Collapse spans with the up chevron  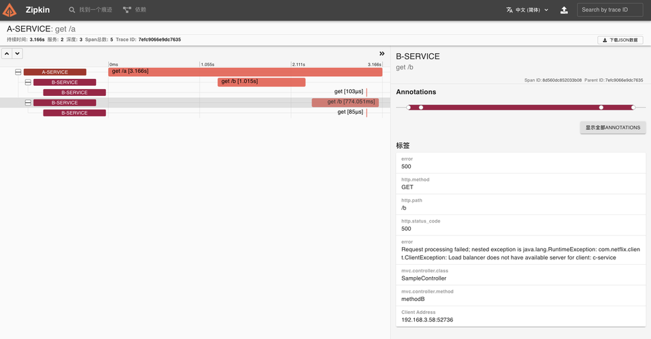click(x=7, y=54)
